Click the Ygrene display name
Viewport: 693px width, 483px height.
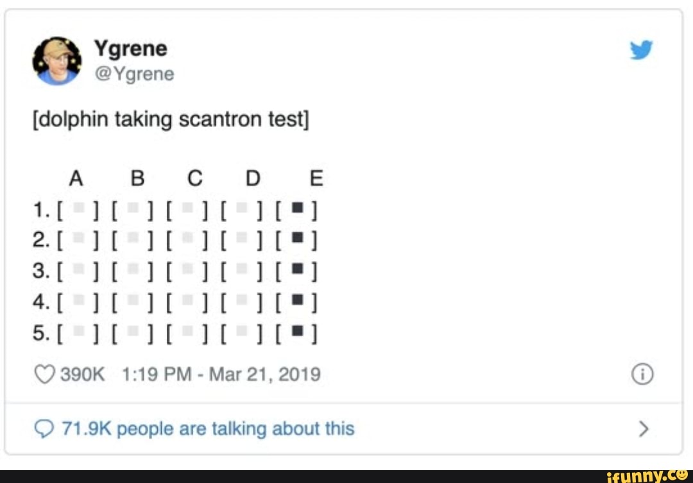point(131,47)
